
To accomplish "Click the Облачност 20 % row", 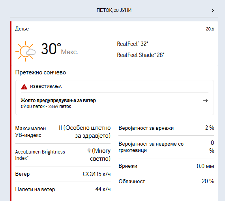I will (x=166, y=181).
